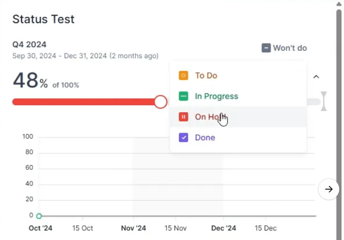Click the scrollbar up arrow

tap(339, 4)
